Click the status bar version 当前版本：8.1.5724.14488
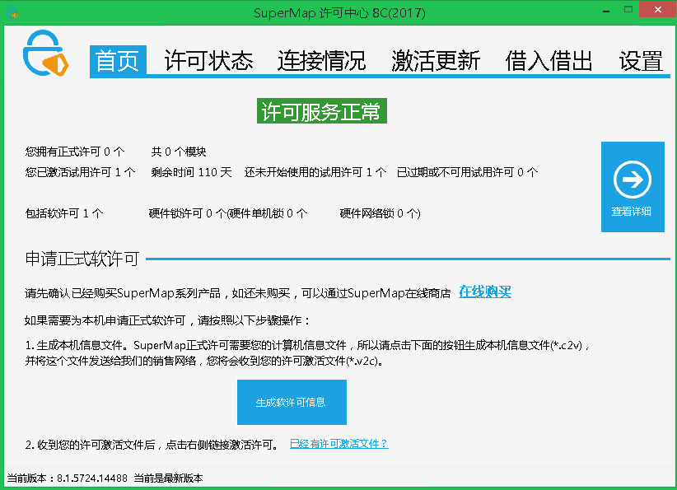Image resolution: width=677 pixels, height=490 pixels. point(67,478)
